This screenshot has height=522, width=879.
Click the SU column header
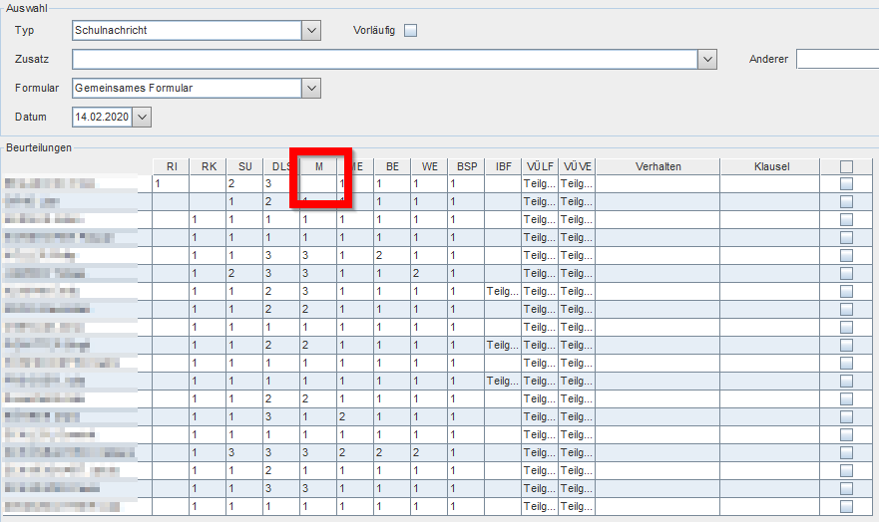(x=245, y=166)
